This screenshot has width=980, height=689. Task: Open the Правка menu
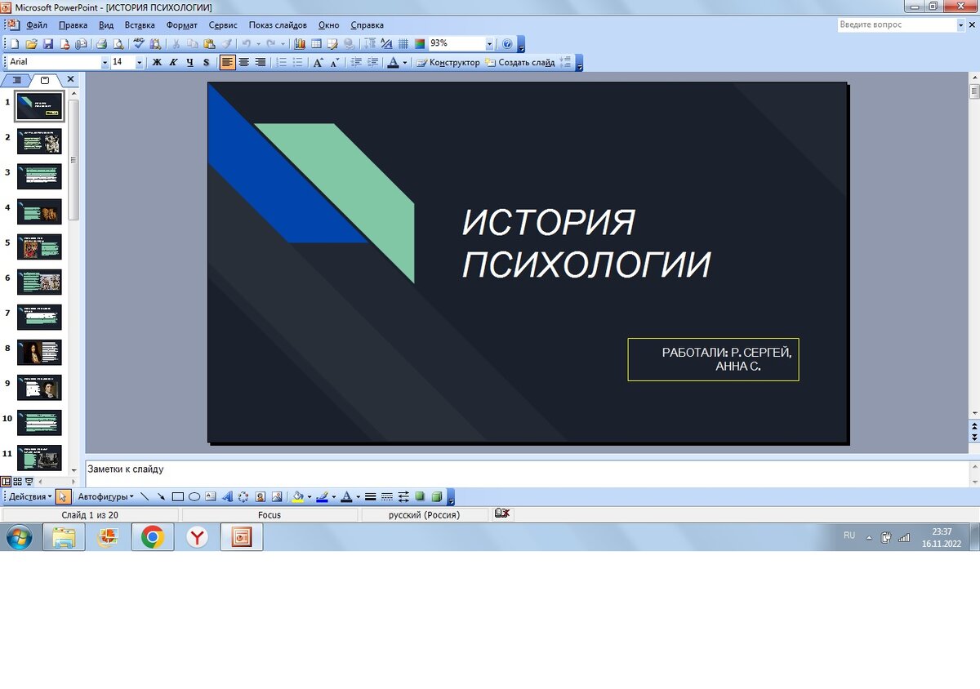tap(73, 25)
